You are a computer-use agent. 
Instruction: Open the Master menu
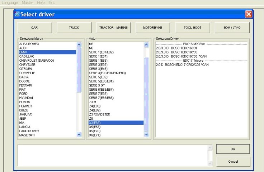(27, 3)
